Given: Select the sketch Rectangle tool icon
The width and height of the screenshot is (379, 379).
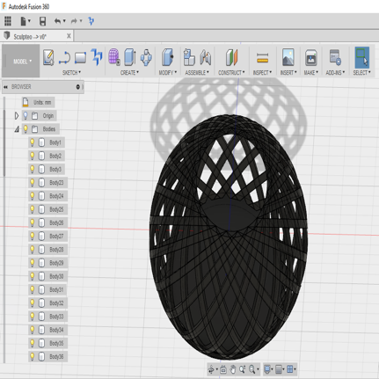Looking at the screenshot, I should click(80, 58).
